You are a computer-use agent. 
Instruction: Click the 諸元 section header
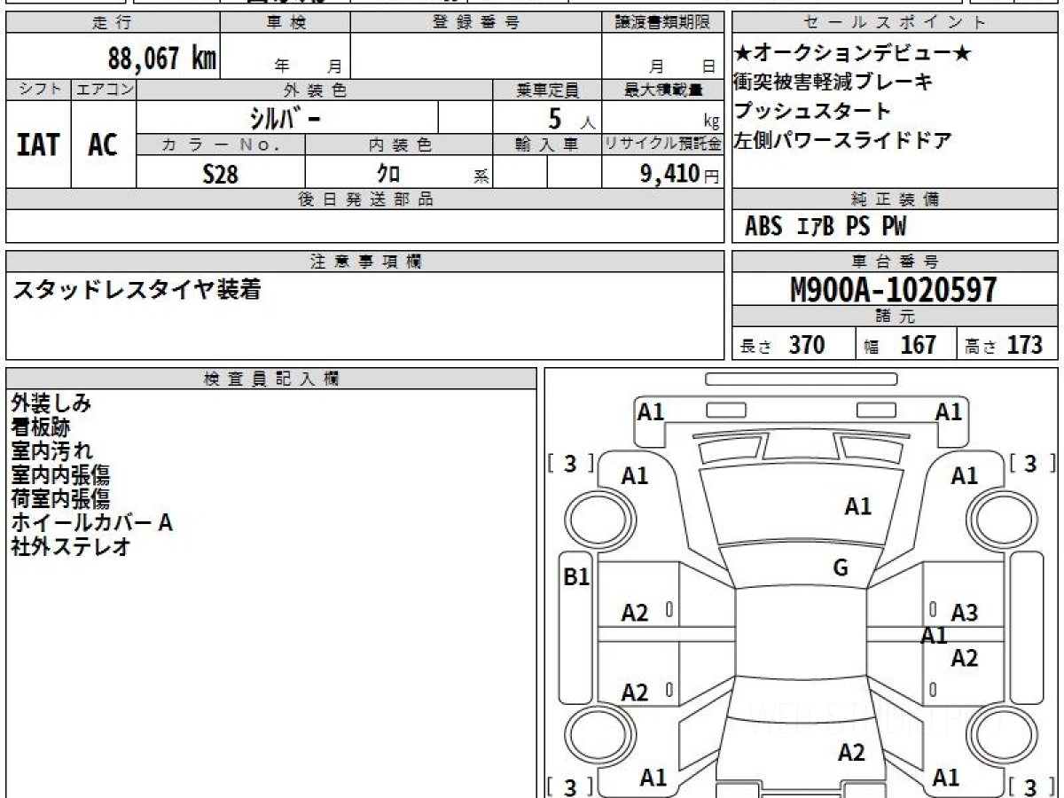pyautogui.click(x=895, y=317)
